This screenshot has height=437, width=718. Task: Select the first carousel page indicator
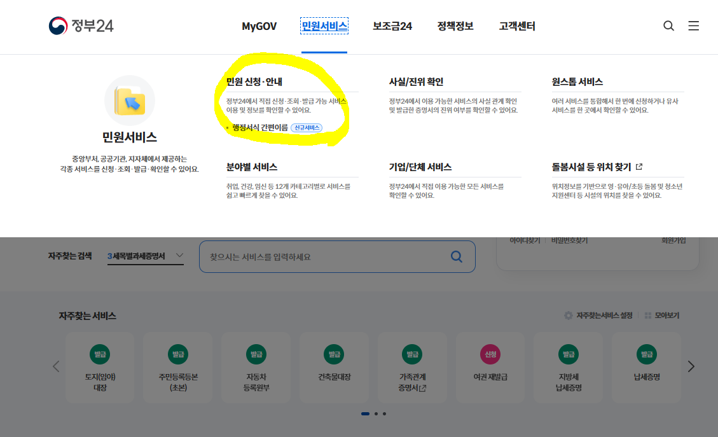pyautogui.click(x=365, y=413)
